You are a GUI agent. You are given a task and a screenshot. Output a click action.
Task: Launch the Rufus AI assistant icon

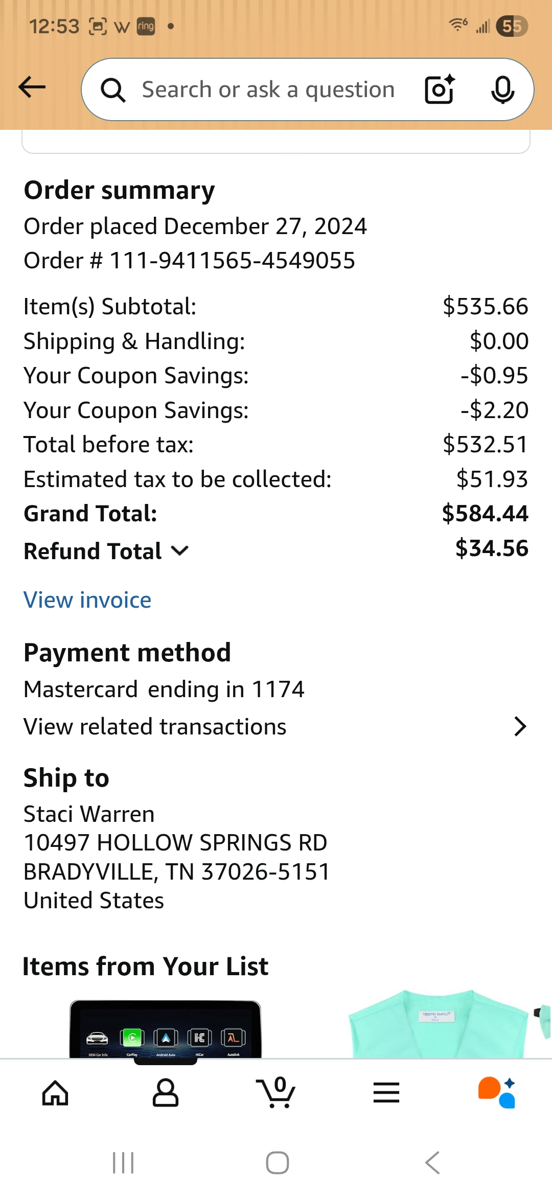click(x=496, y=1093)
